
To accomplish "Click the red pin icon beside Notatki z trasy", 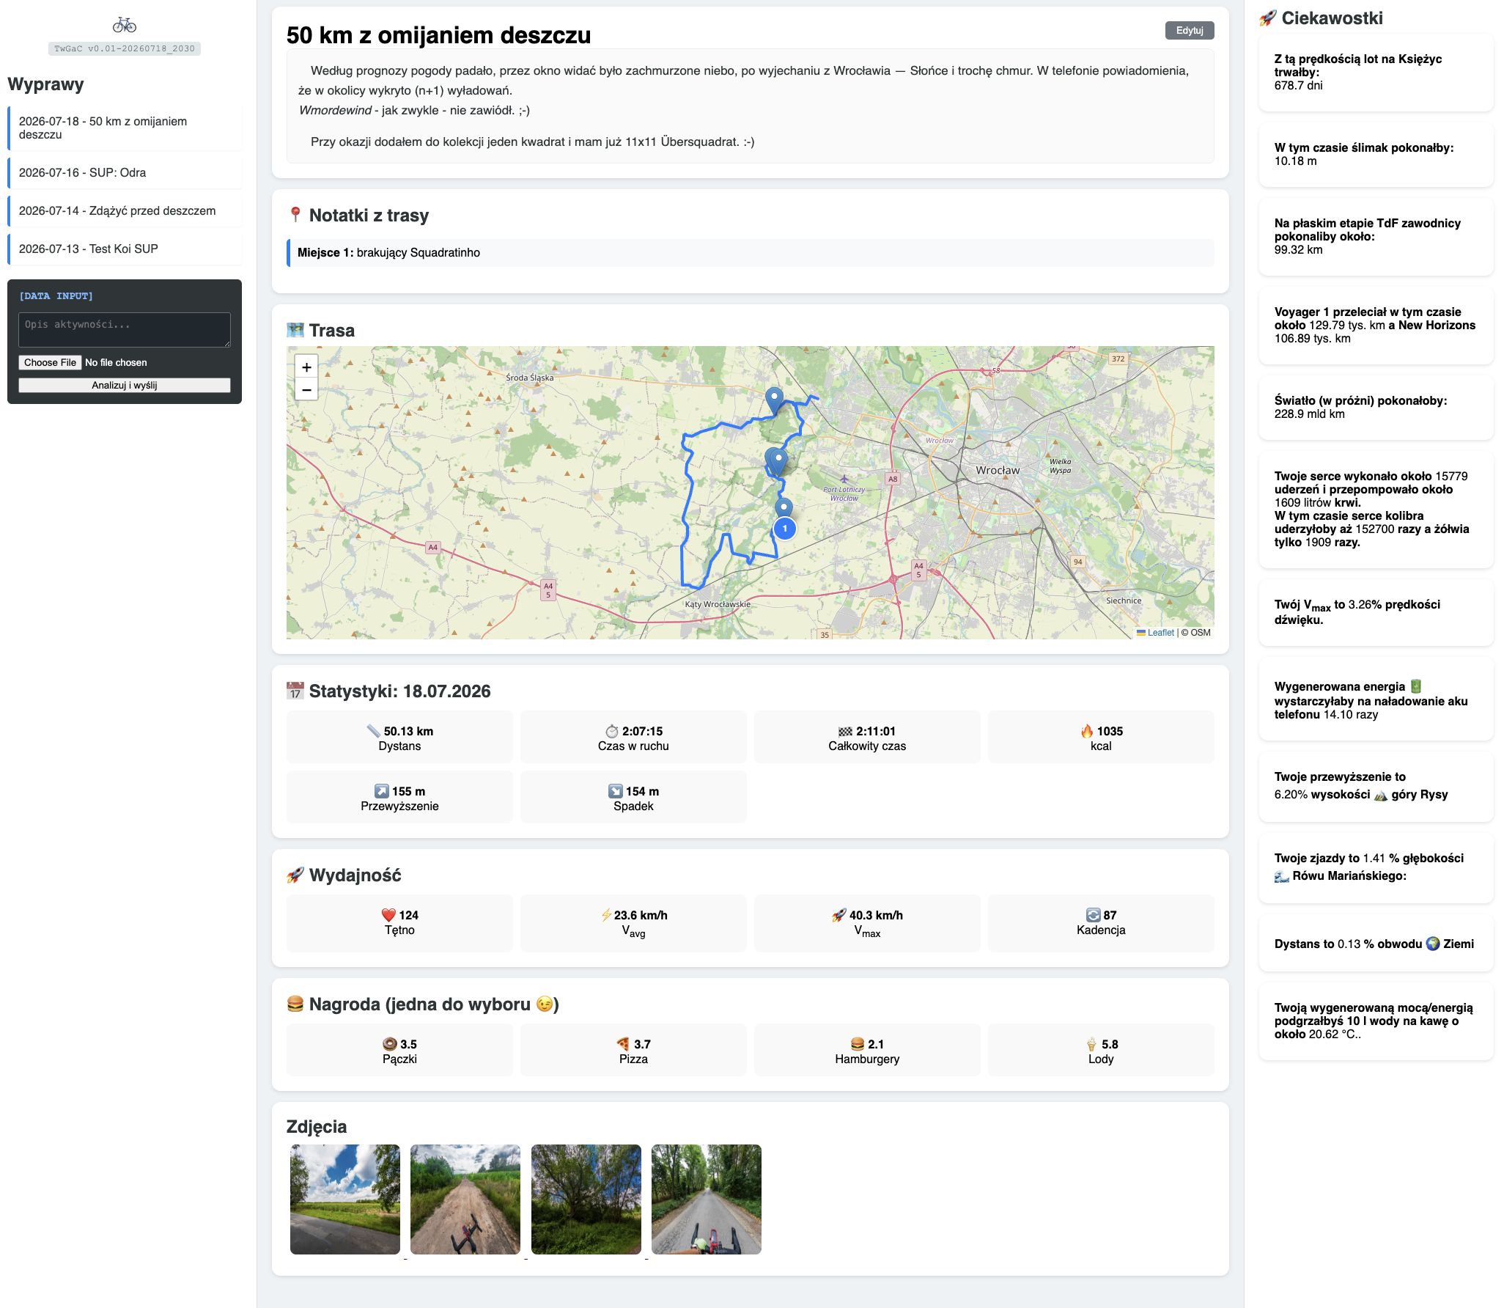I will (295, 215).
